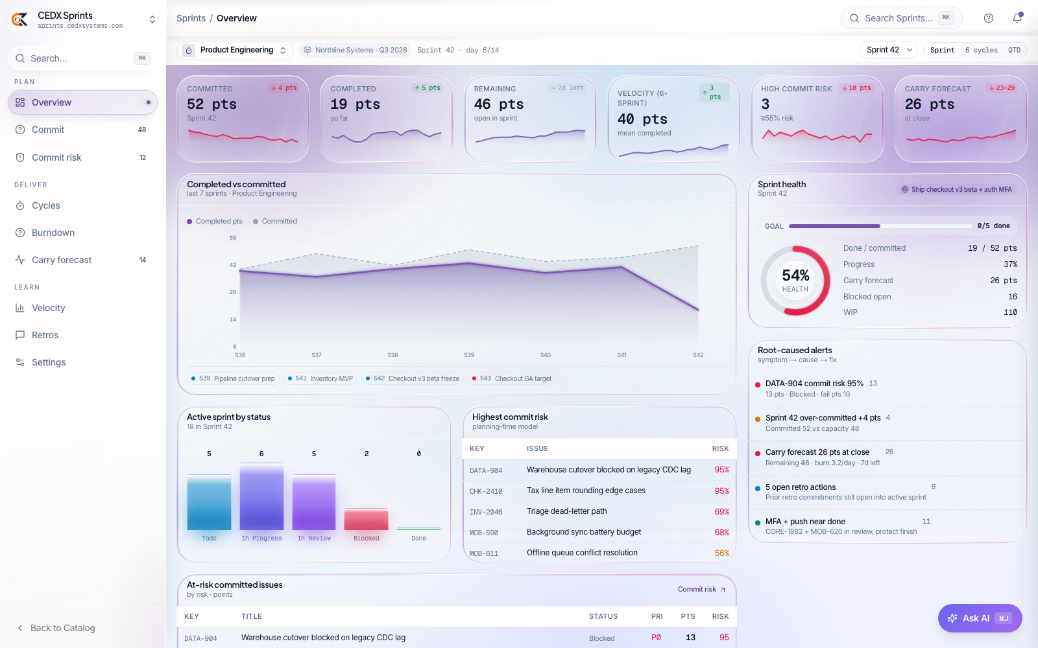Click the High commit risk card
Viewport: 1038px width, 648px height.
click(x=817, y=119)
